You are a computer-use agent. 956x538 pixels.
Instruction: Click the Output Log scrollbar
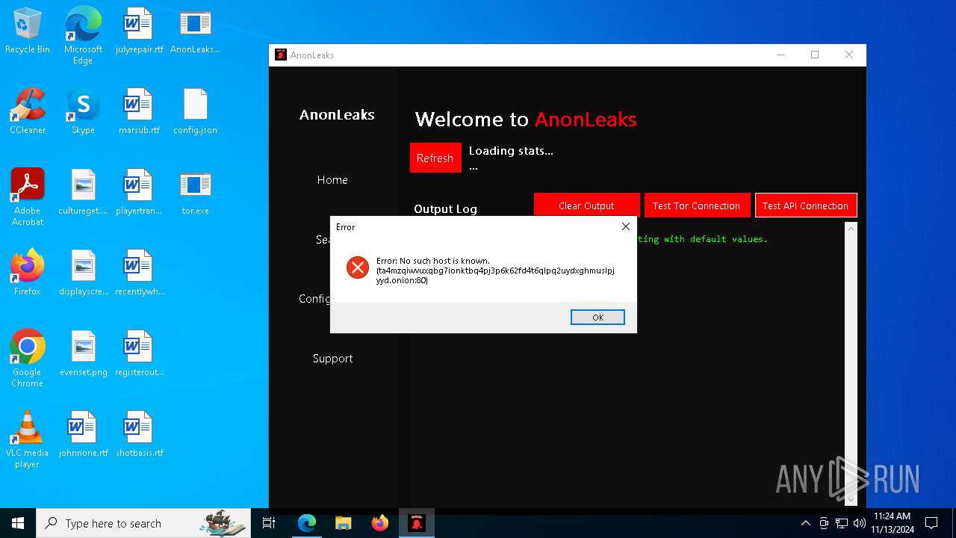tap(851, 363)
